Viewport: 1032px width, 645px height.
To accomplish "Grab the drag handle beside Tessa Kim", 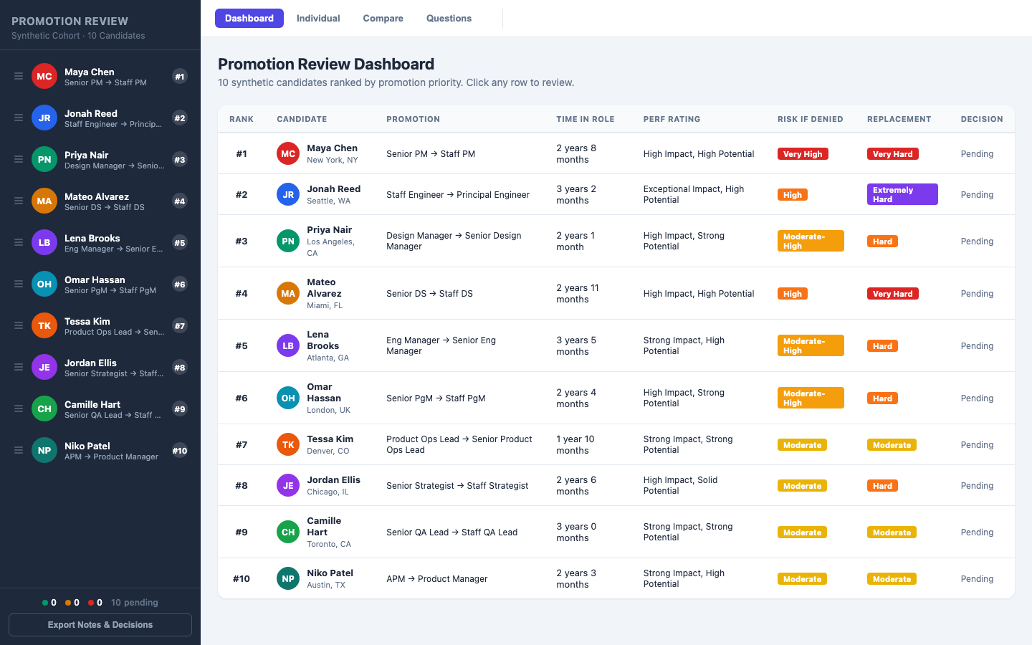I will [x=19, y=325].
